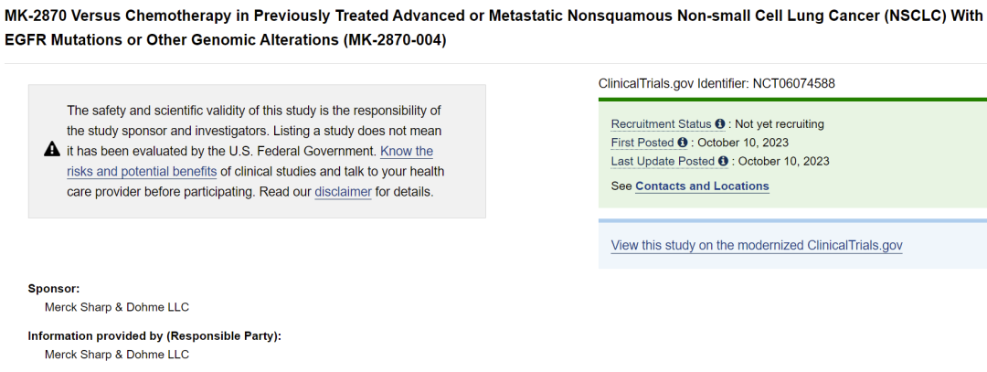Click the info icon beside First Posted

point(682,143)
